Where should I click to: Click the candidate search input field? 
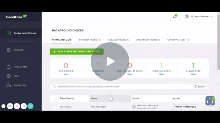click(121, 86)
